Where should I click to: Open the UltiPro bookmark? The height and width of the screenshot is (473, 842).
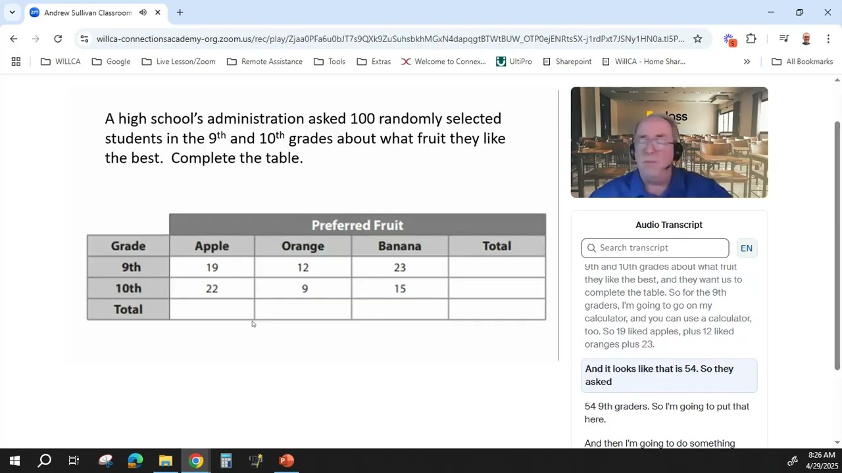[x=514, y=62]
